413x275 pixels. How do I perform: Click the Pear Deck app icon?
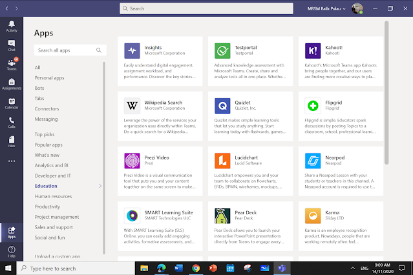(222, 216)
